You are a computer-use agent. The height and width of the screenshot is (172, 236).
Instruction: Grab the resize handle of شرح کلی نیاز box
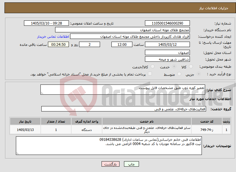42,93
